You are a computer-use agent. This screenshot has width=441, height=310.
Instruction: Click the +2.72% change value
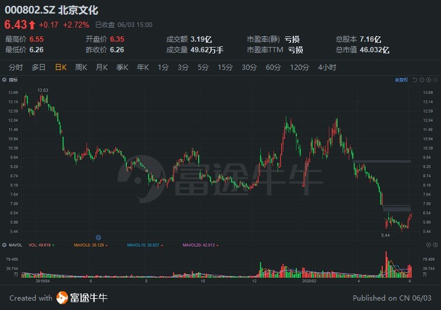click(76, 25)
